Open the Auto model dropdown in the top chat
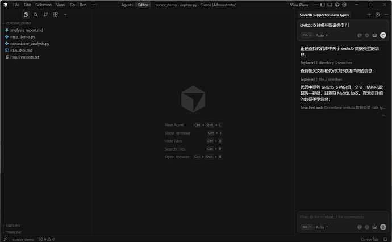 tap(322, 35)
